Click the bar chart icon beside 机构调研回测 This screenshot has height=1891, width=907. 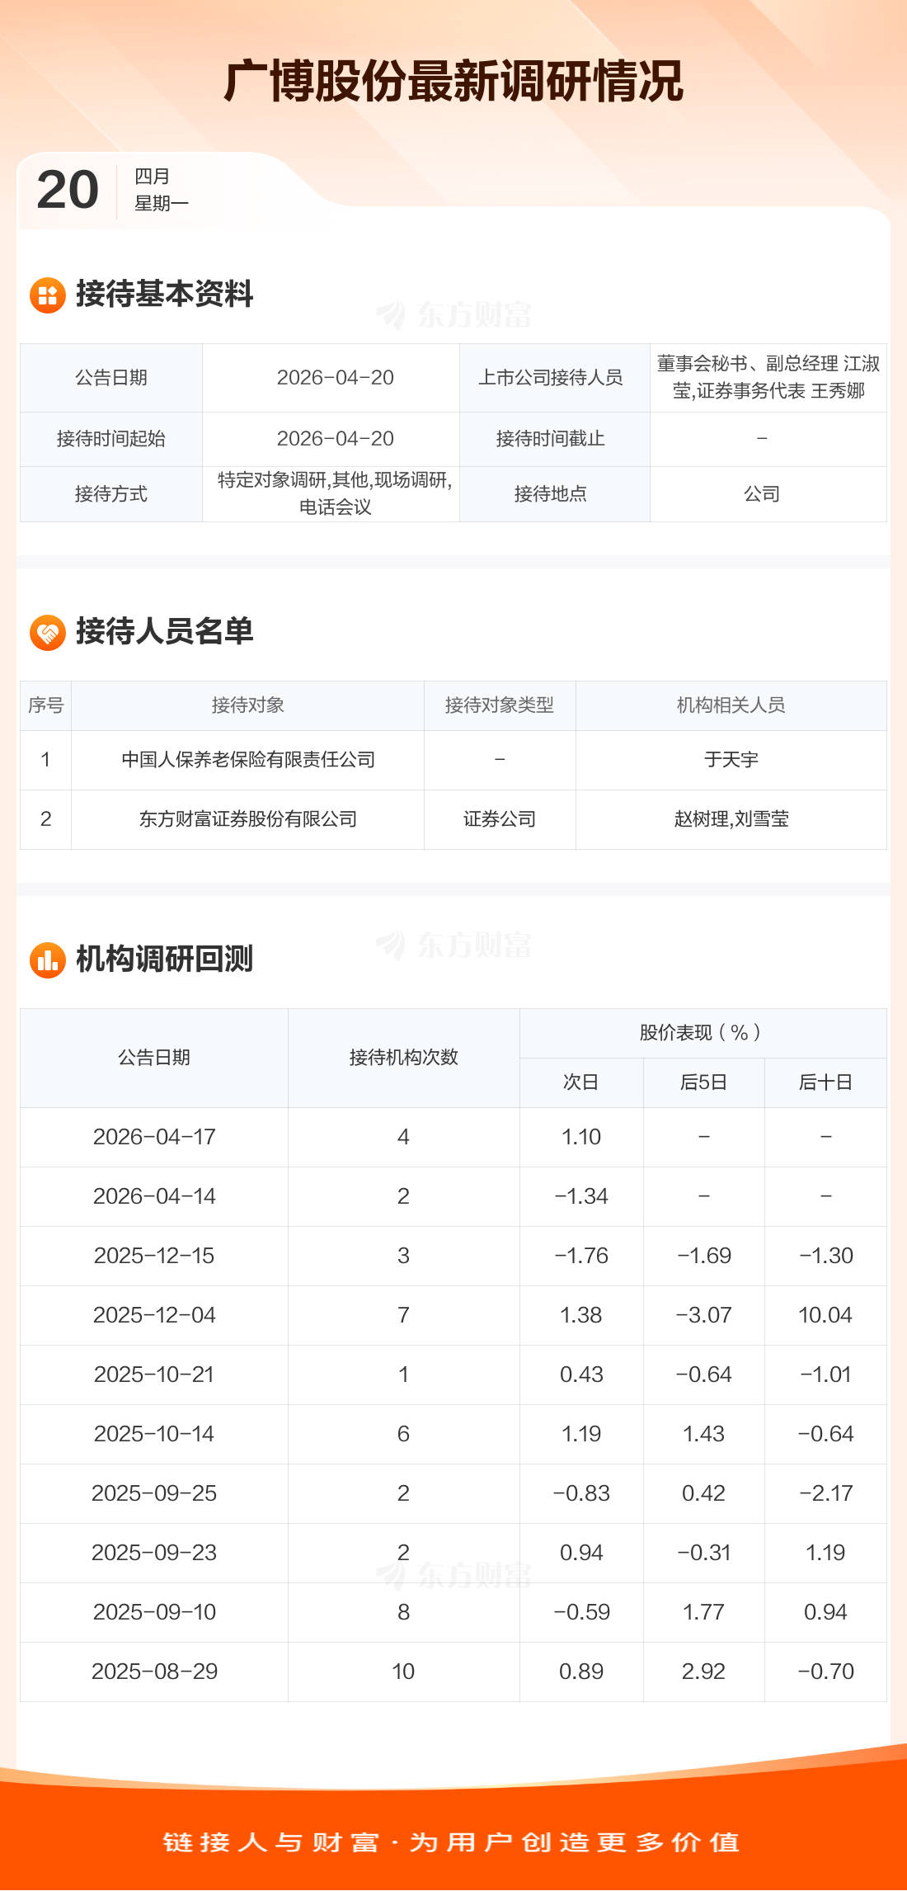pos(48,960)
